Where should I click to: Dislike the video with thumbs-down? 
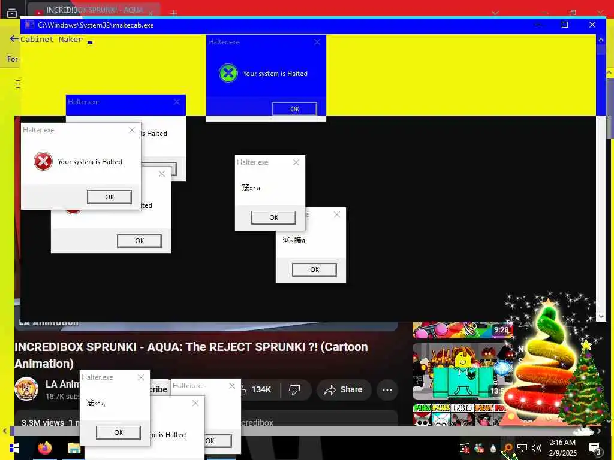click(x=294, y=389)
